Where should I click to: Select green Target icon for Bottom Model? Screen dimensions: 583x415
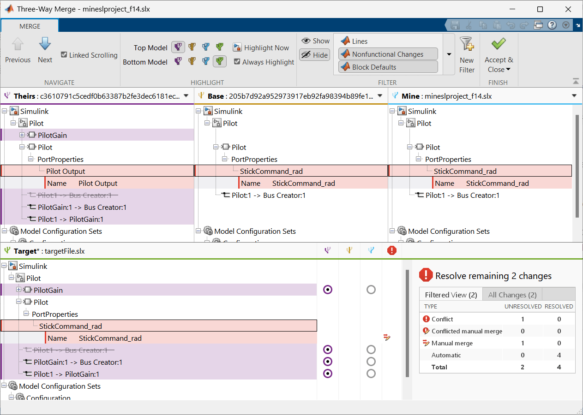coord(220,61)
